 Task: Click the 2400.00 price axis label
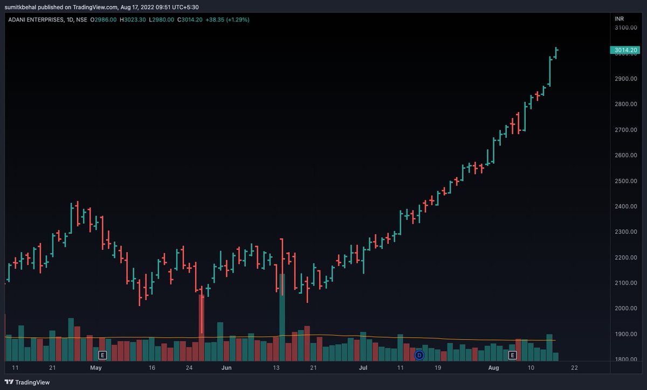[x=627, y=206]
